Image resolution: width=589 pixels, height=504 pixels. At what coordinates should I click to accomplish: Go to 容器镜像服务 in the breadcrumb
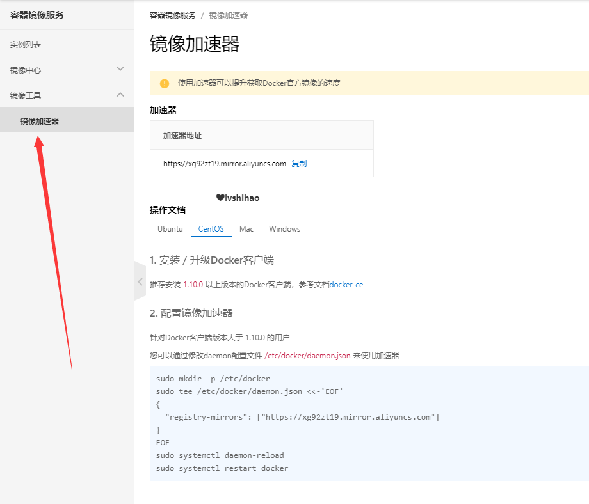173,15
